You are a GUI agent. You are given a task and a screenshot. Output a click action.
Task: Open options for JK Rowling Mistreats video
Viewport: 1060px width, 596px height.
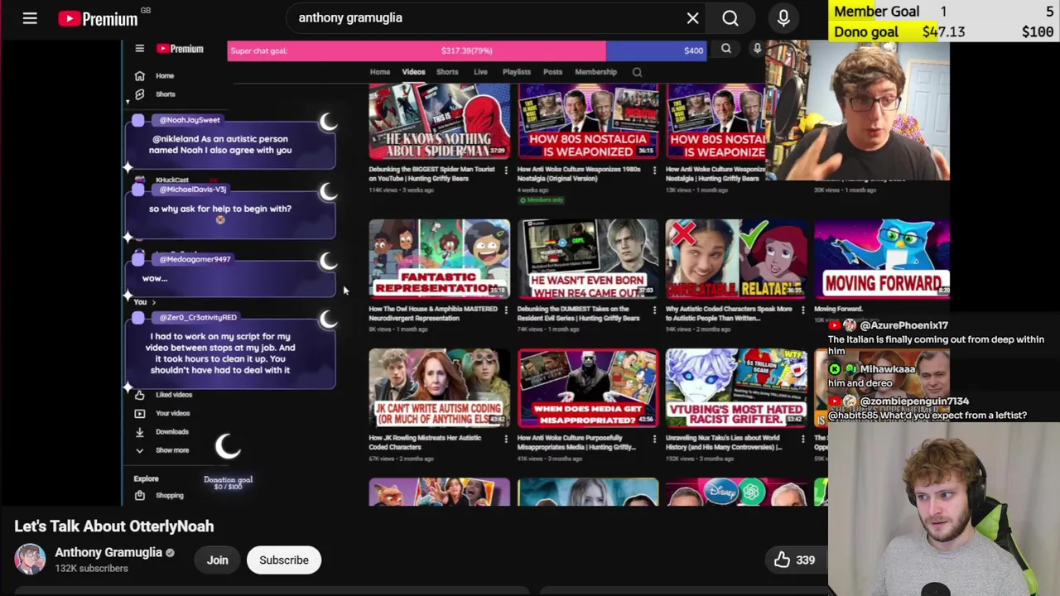(506, 439)
